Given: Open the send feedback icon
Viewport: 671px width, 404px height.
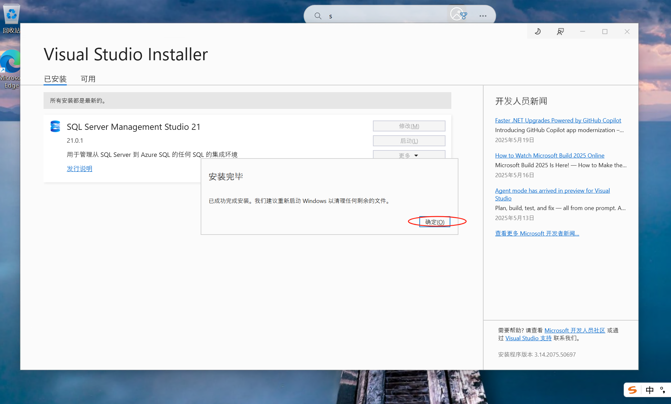Looking at the screenshot, I should [560, 31].
